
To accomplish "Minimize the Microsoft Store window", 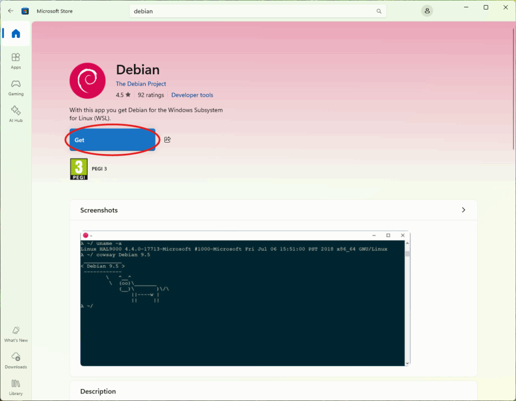I will (466, 8).
